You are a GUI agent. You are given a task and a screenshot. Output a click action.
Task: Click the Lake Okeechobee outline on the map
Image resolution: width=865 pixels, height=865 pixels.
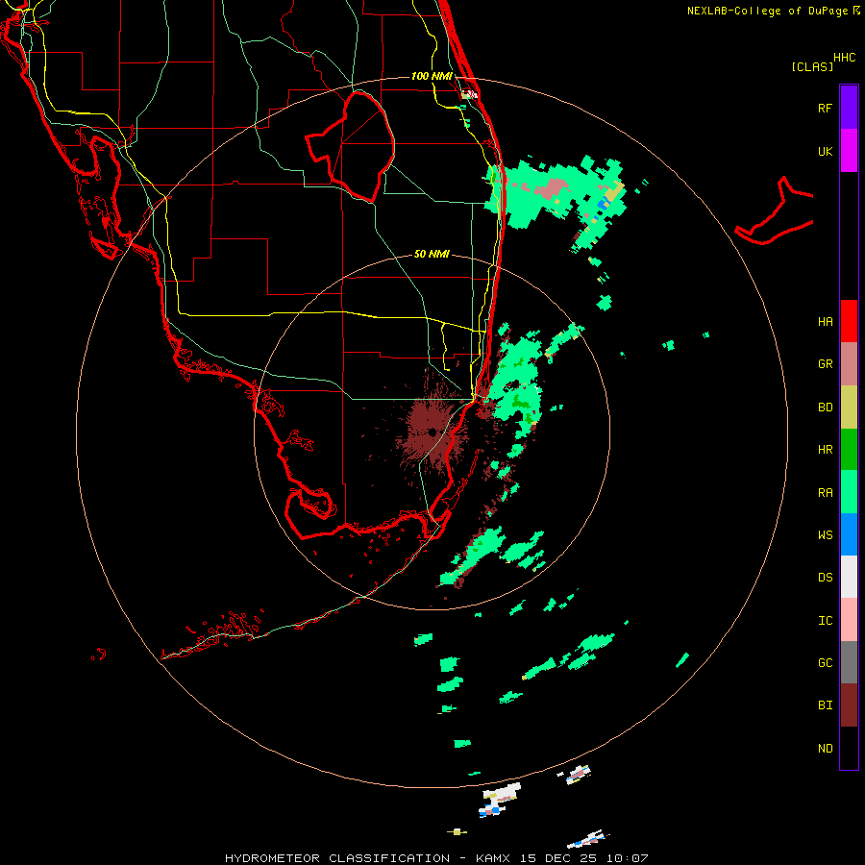(x=350, y=146)
